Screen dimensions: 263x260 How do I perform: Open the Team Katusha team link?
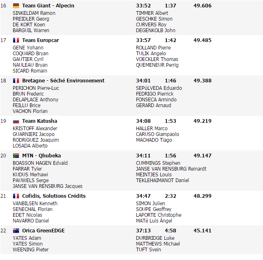click(x=39, y=121)
